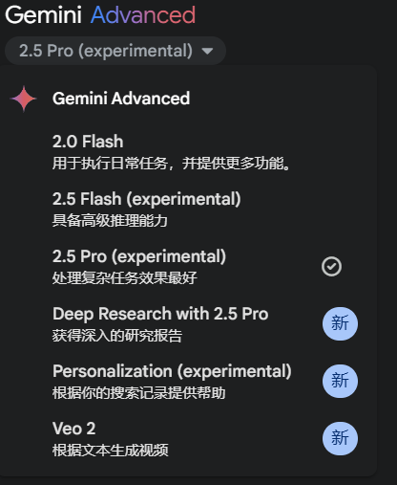Click the Gemini Advanced menu header
Screen dimensions: 397x485
point(121,99)
